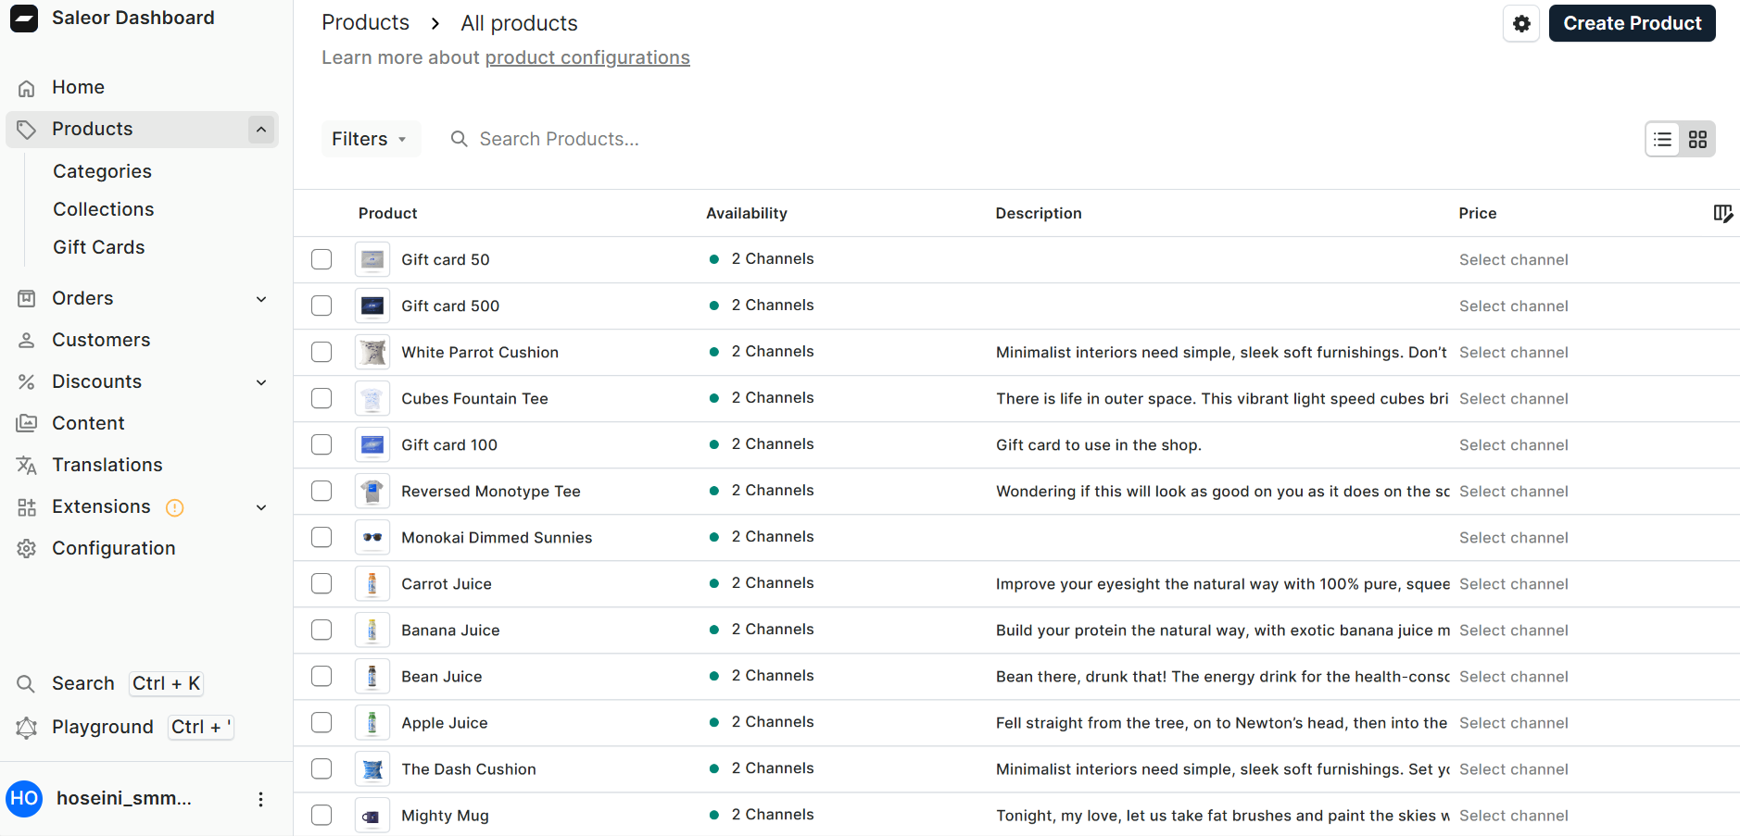Open the Customers page
Viewport: 1740px width, 836px height.
tap(101, 340)
